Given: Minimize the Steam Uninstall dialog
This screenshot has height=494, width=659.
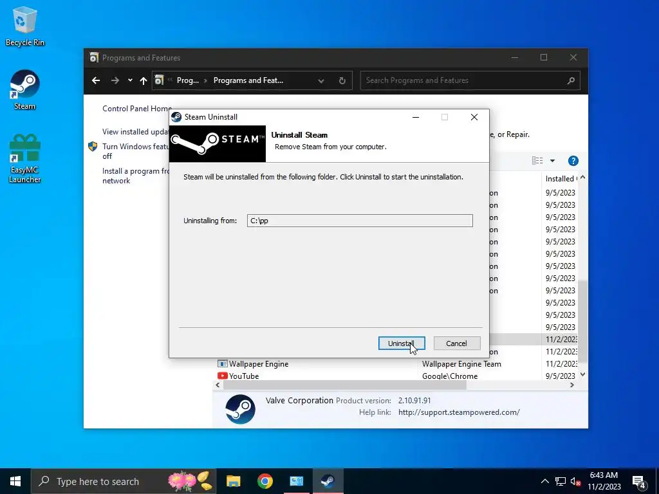Looking at the screenshot, I should pos(416,117).
